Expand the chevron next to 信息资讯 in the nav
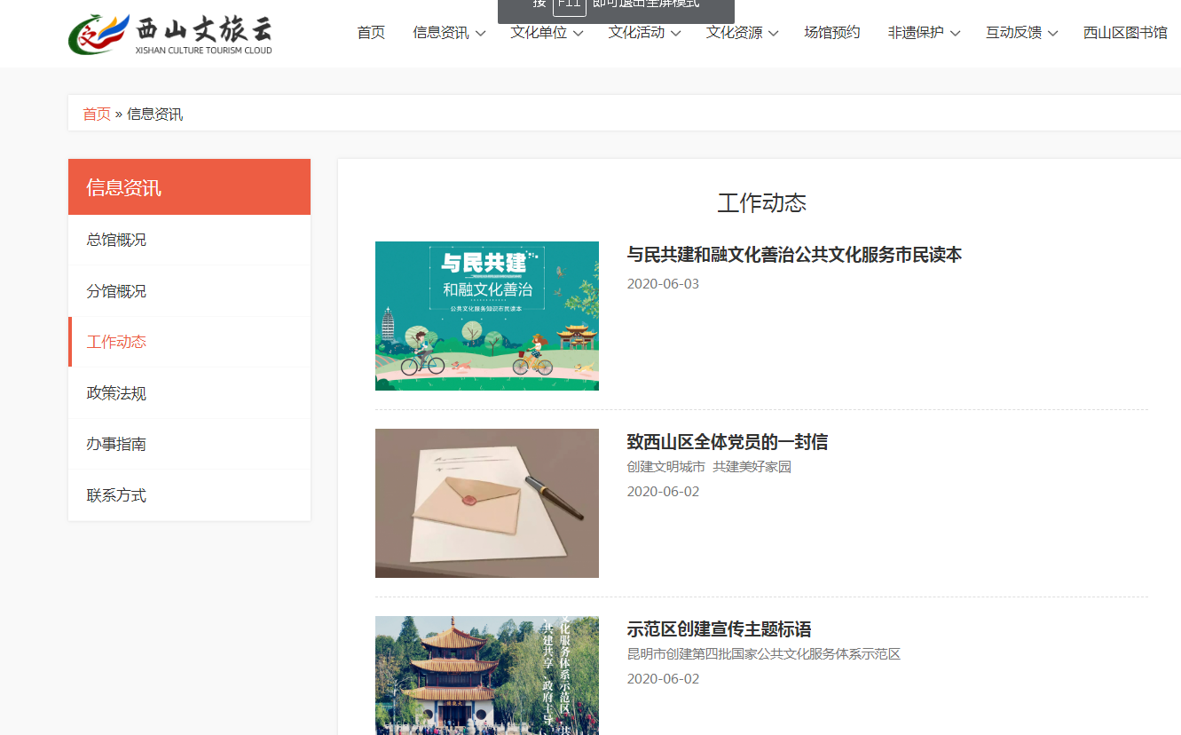1181x735 pixels. click(480, 34)
